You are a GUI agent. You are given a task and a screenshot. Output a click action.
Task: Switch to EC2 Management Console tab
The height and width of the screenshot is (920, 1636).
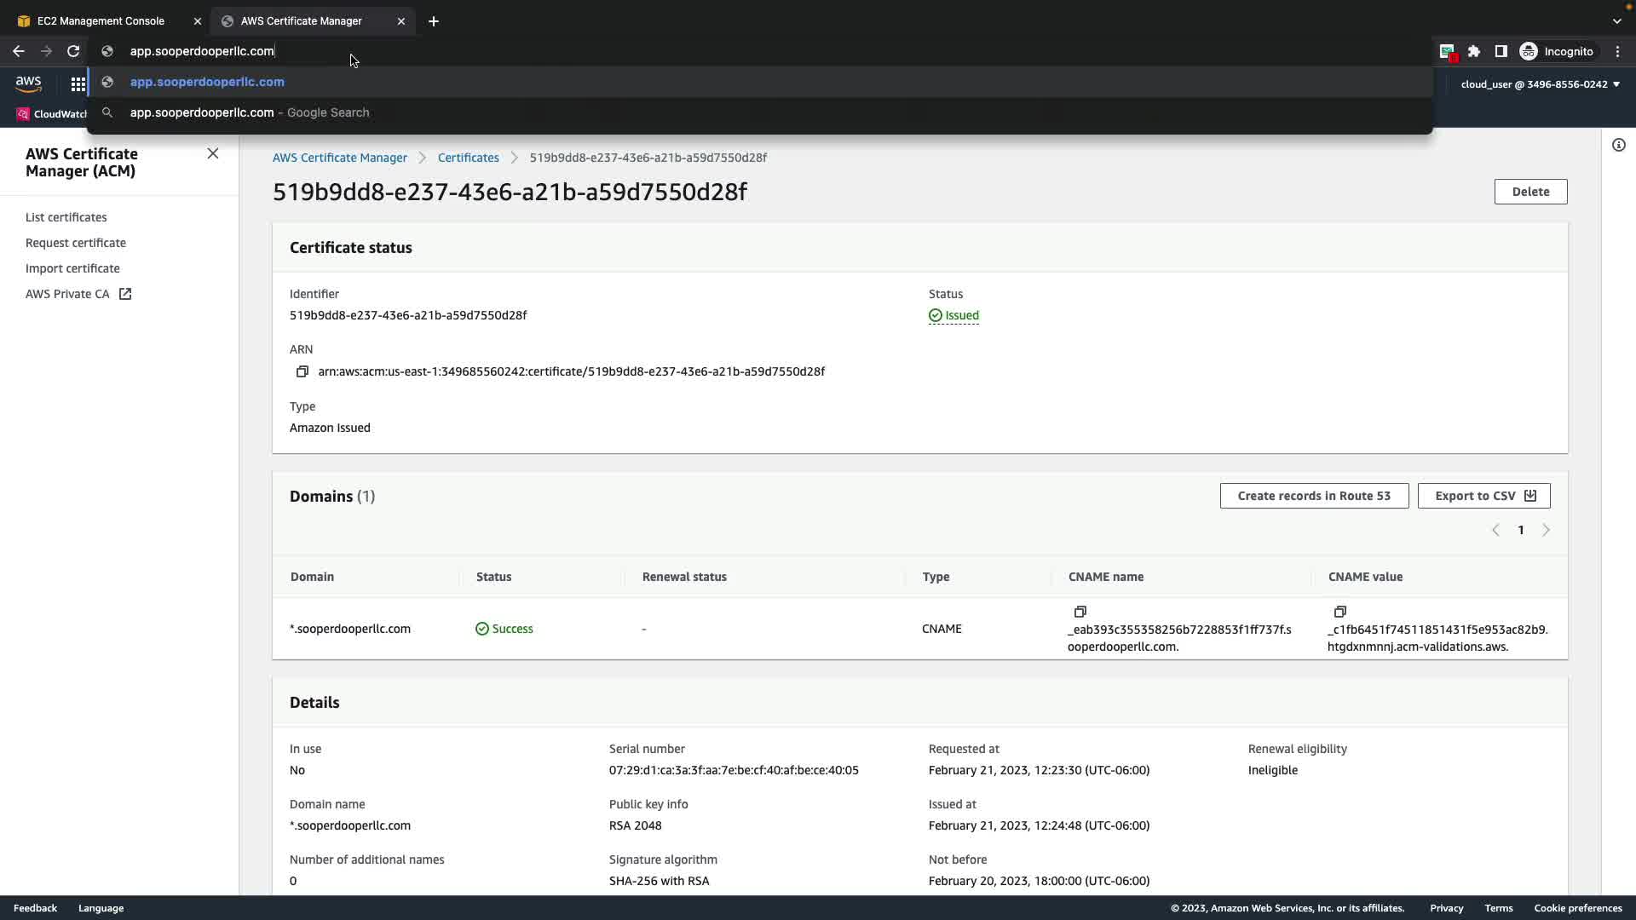pyautogui.click(x=101, y=21)
